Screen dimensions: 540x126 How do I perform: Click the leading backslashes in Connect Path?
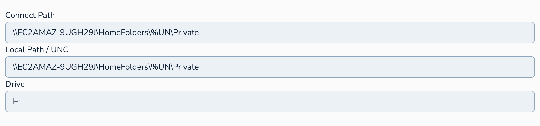15,33
